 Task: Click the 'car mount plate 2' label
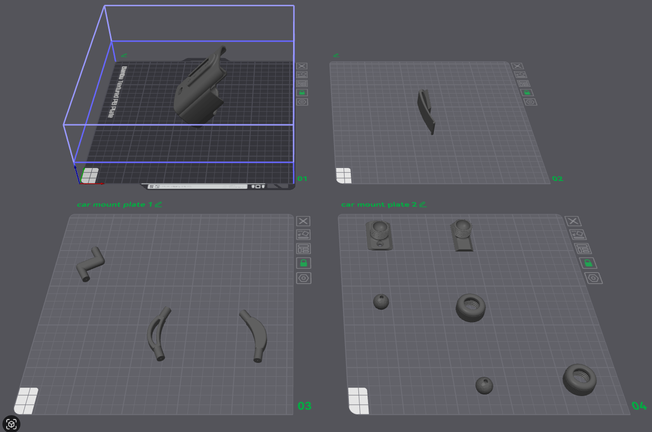(379, 204)
